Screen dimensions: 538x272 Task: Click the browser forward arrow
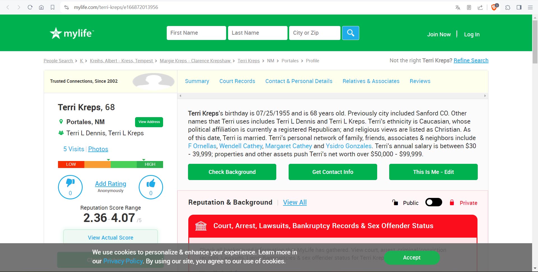pos(19,7)
